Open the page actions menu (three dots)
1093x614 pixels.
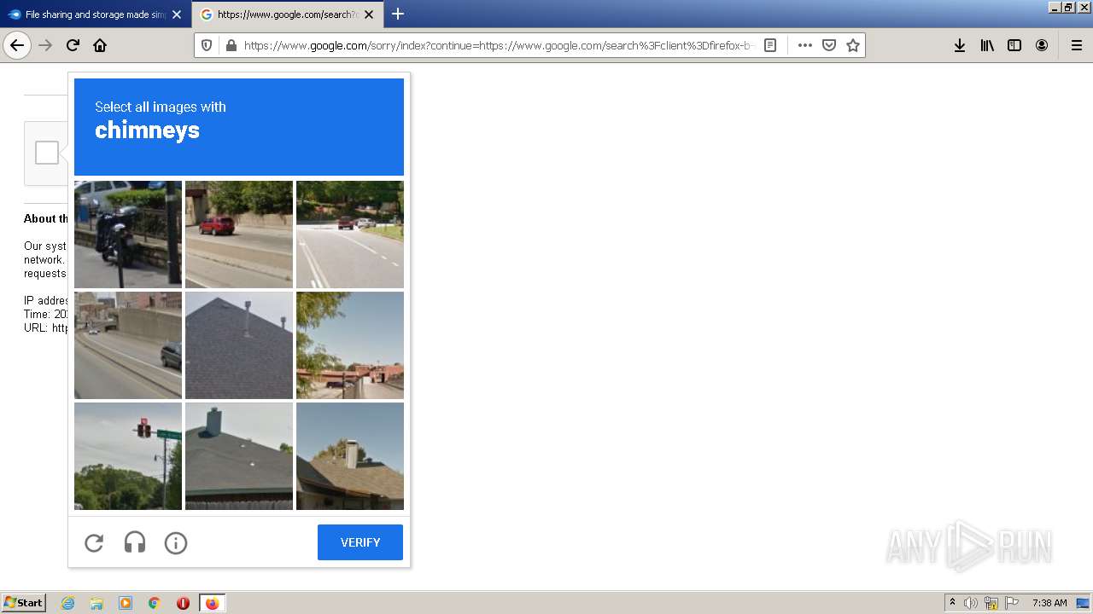804,45
